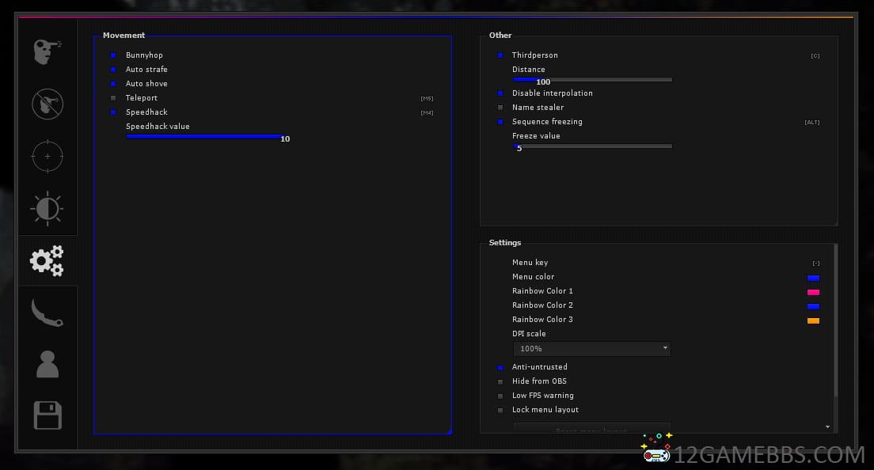Open the crossed-out head sidebar icon

point(47,104)
